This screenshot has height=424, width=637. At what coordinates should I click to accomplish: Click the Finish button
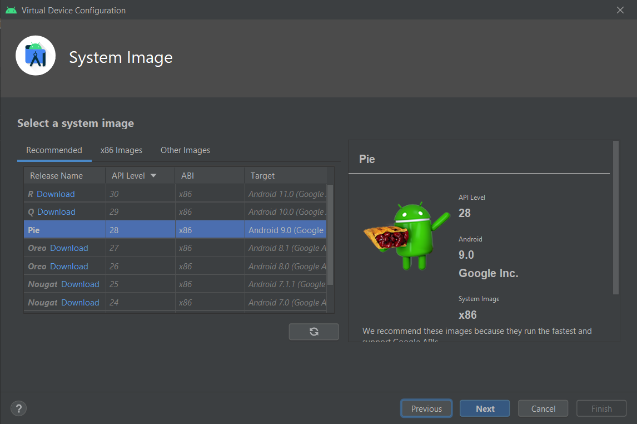(601, 408)
